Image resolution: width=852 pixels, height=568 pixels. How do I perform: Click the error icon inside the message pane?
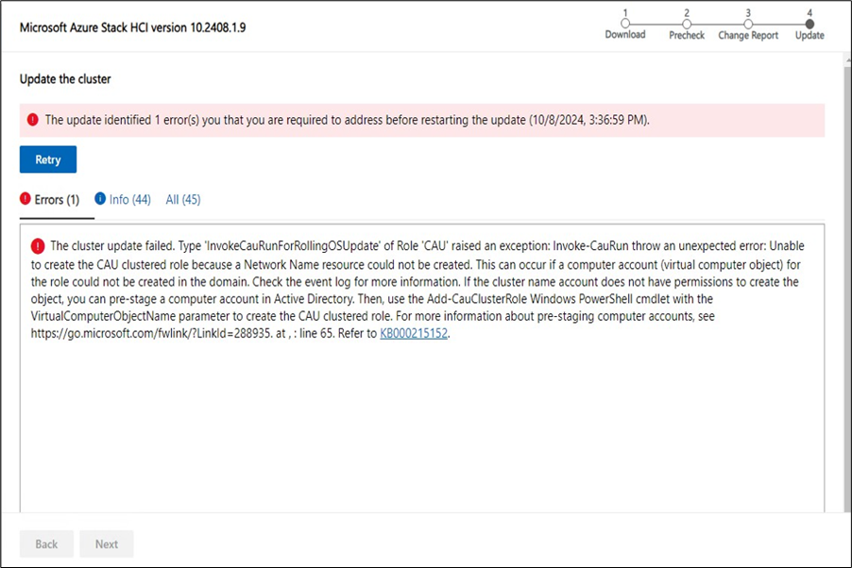click(37, 246)
